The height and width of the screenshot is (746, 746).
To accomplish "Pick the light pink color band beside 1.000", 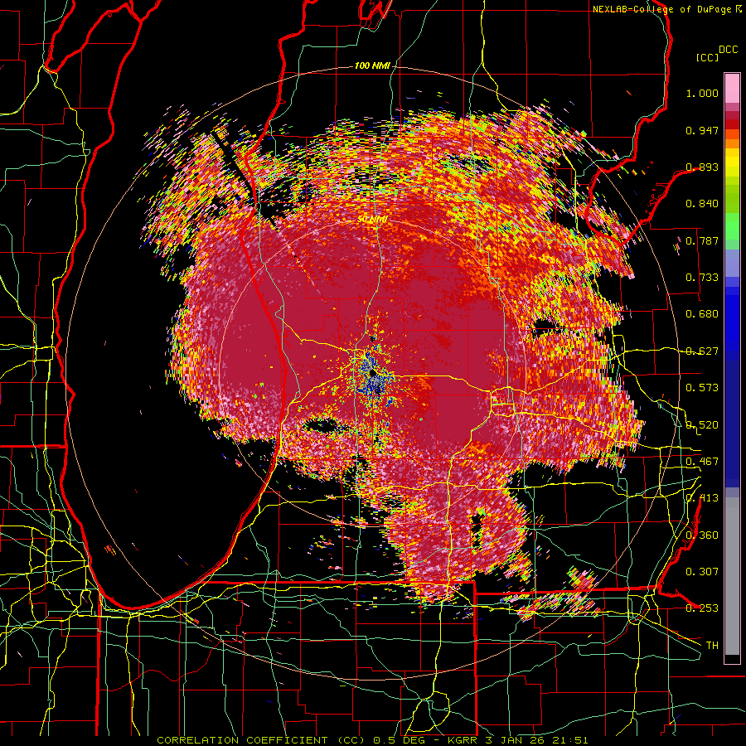I will (x=732, y=88).
